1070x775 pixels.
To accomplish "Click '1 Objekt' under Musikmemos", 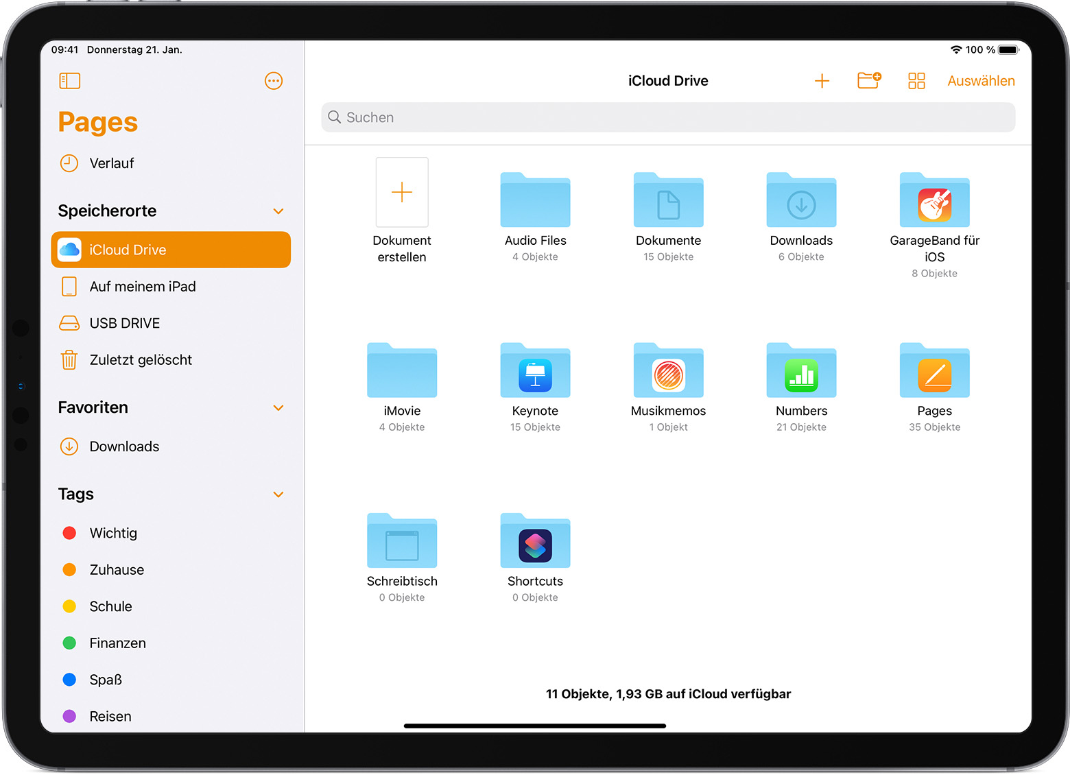I will tap(669, 427).
